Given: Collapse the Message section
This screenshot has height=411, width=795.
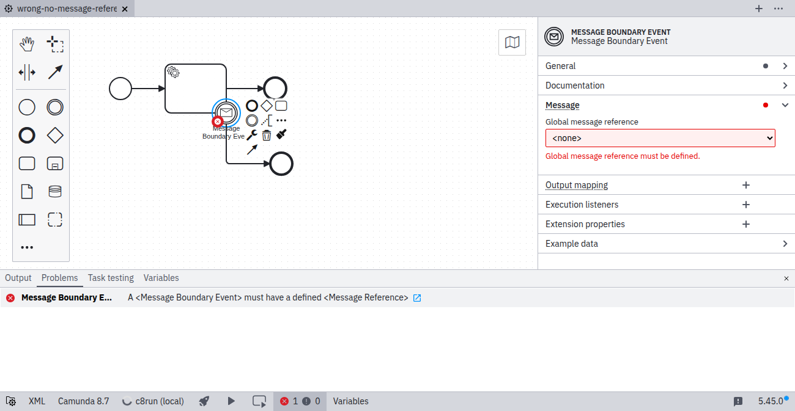Looking at the screenshot, I should [785, 105].
